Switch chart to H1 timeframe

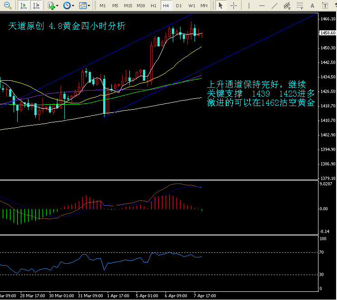[153, 5]
